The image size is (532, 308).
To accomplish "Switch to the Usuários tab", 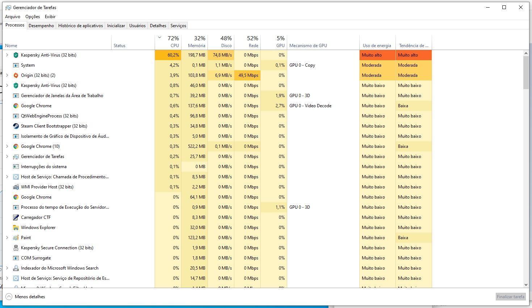I will click(x=137, y=26).
